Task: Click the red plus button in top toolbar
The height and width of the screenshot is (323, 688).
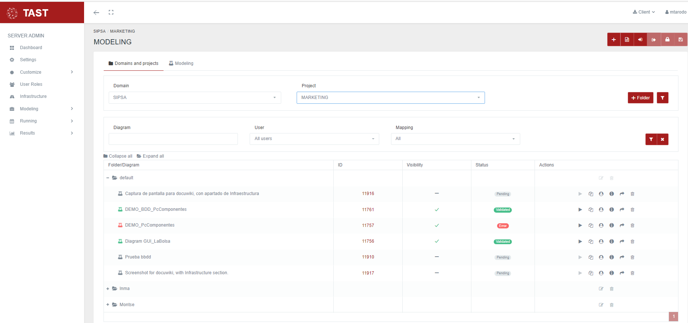Action: pos(613,40)
